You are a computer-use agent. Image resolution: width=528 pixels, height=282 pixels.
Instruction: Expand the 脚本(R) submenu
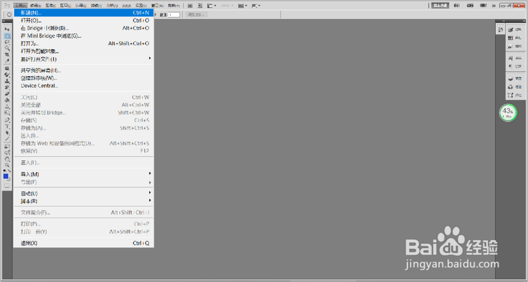(x=83, y=201)
